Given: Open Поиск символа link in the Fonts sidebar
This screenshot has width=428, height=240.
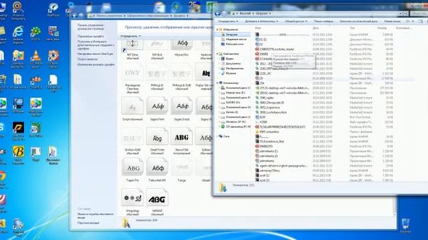Looking at the screenshot, I should (x=88, y=59).
